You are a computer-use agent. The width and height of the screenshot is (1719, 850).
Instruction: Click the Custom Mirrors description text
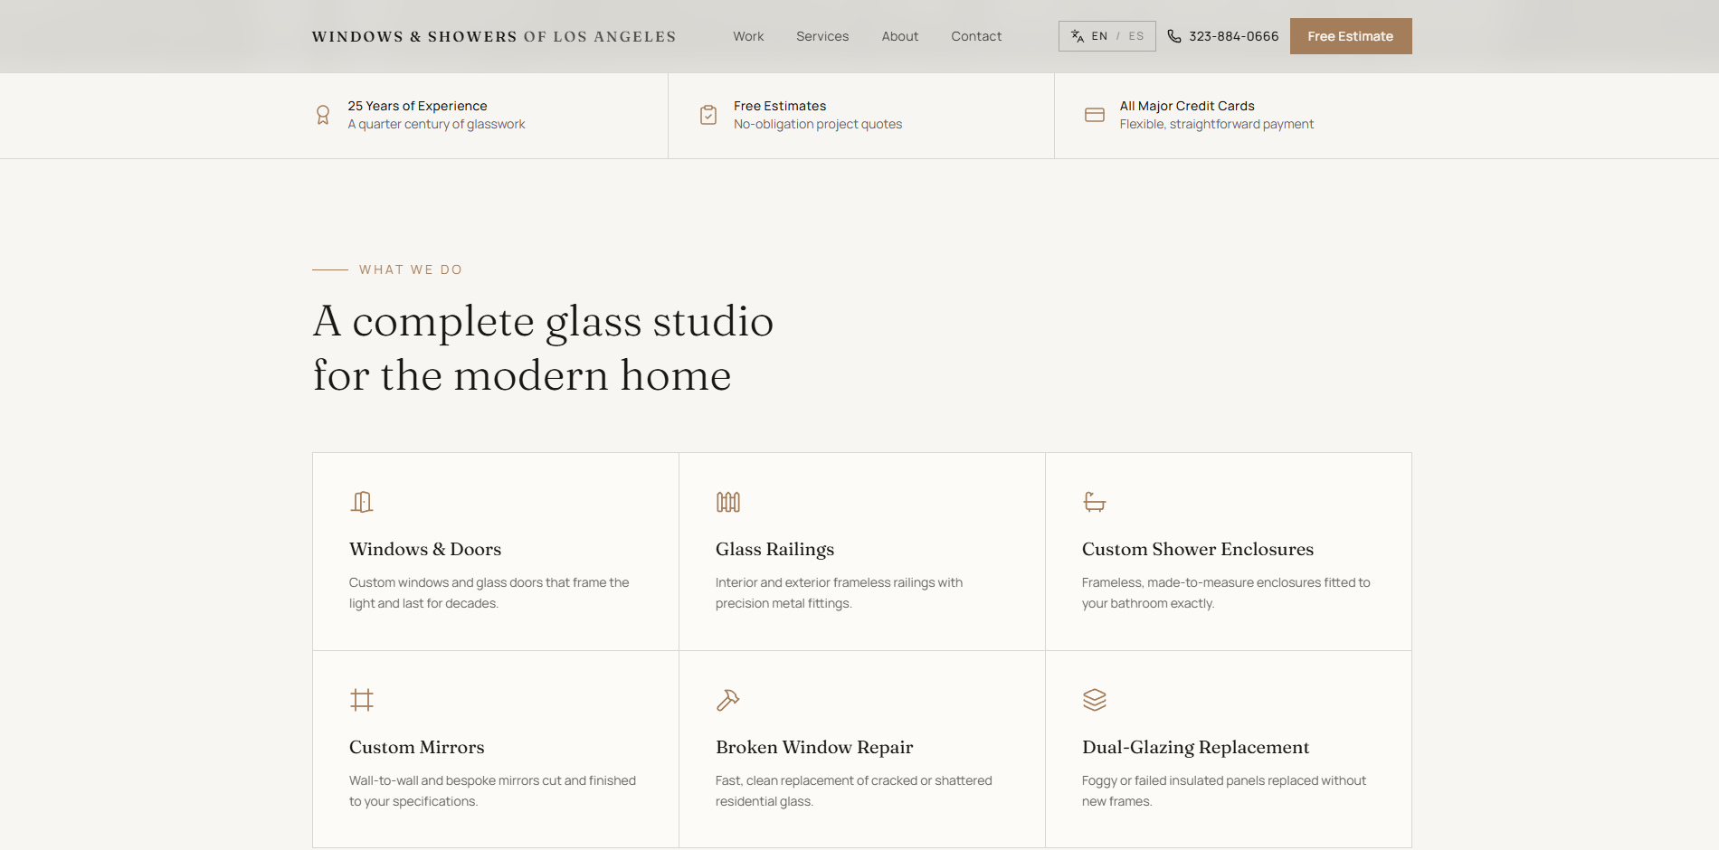tap(493, 790)
